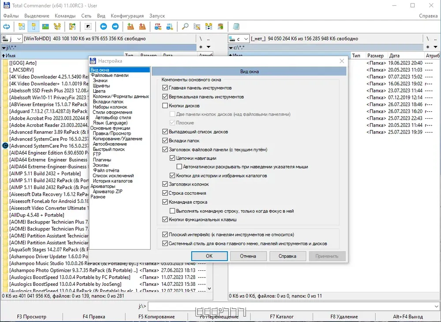Screen dimensions: 441x322
Task: Select Цвета in settings tree
Action: 99,91
